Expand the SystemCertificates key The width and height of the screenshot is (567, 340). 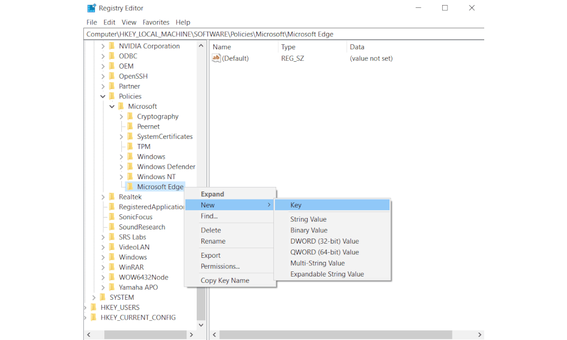click(x=121, y=137)
